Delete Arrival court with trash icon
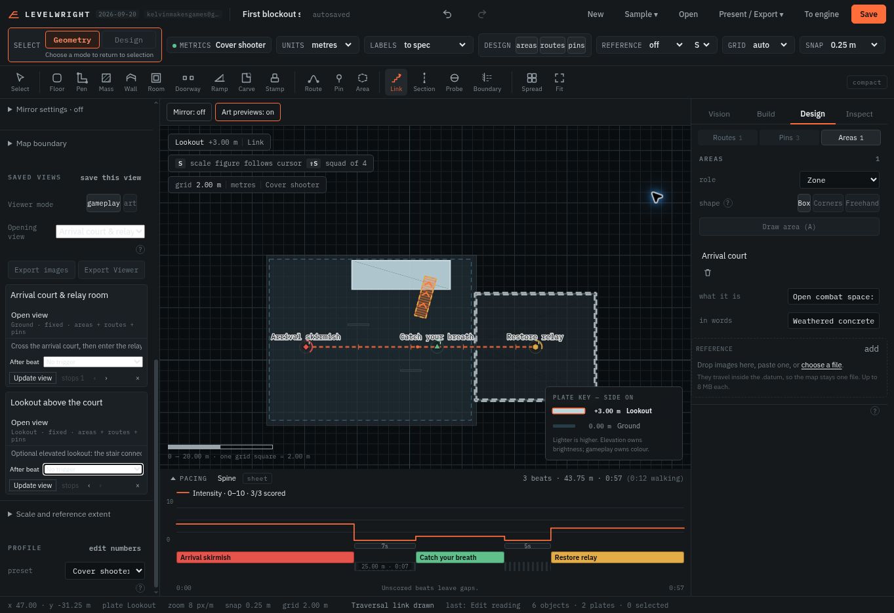Image resolution: width=894 pixels, height=613 pixels. coord(708,272)
